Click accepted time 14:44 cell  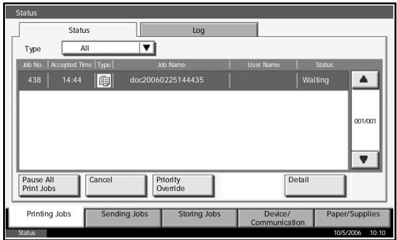tap(72, 81)
